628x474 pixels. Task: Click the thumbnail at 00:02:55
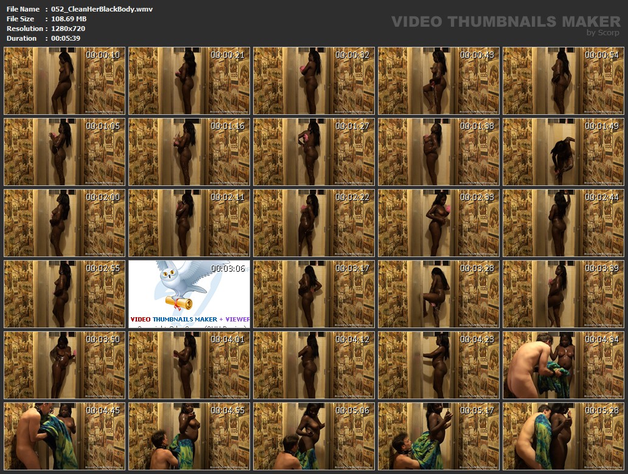pos(65,294)
